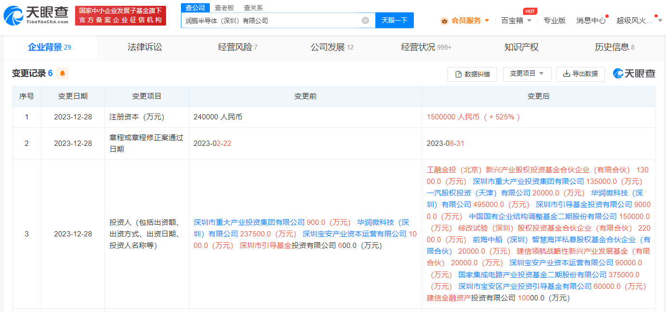Open the TianYanCha logo home link

pyautogui.click(x=36, y=15)
